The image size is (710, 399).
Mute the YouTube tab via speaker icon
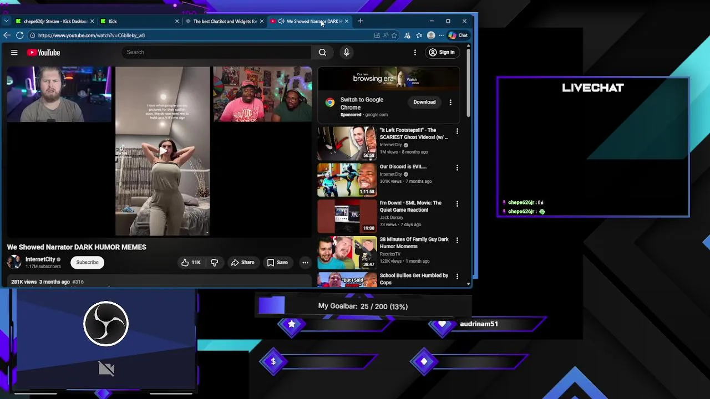[281, 21]
